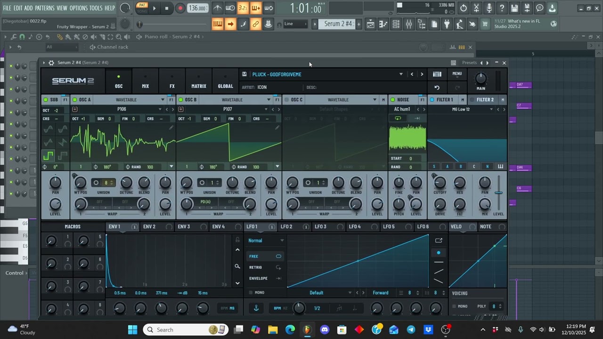Open the Serum plugin gear settings icon
Image resolution: width=603 pixels, height=339 pixels.
point(51,63)
